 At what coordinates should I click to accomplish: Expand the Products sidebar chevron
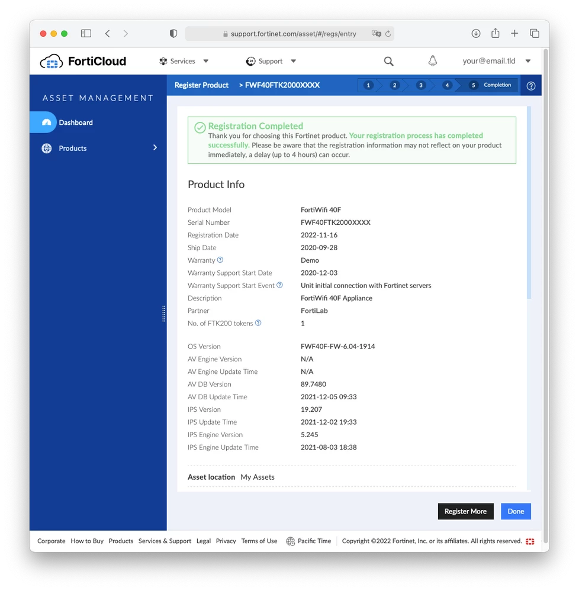(155, 147)
